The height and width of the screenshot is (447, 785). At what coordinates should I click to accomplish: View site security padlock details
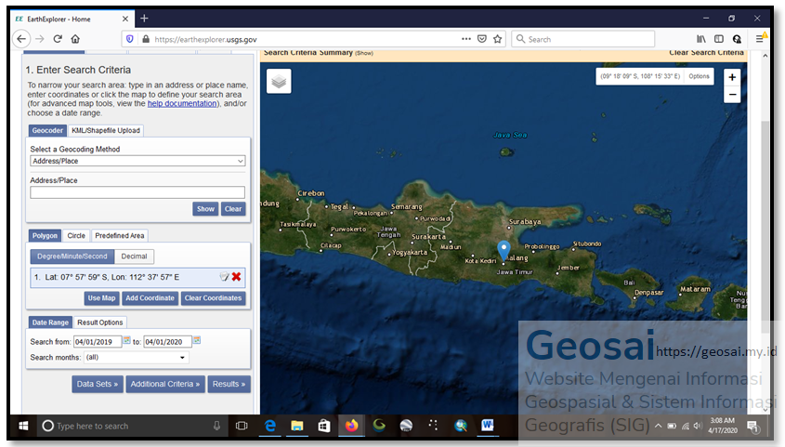point(146,39)
